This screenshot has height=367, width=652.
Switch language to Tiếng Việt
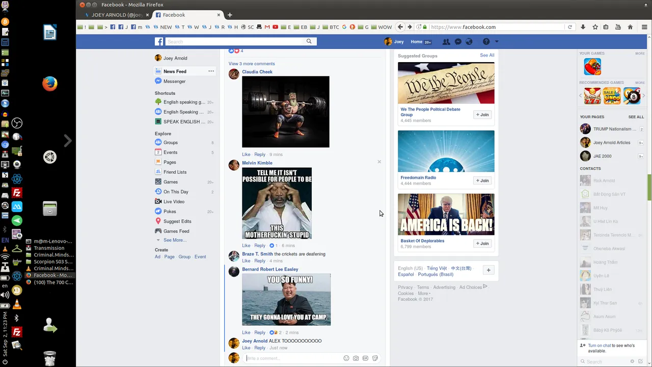437,268
